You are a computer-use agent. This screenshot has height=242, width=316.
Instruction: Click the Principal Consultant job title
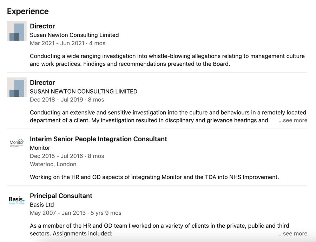[61, 196]
